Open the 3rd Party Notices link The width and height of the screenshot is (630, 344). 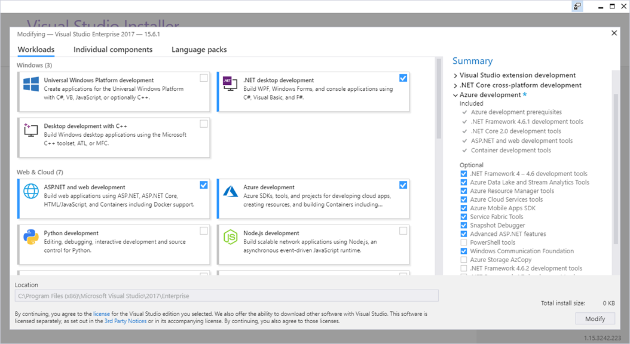pyautogui.click(x=126, y=321)
